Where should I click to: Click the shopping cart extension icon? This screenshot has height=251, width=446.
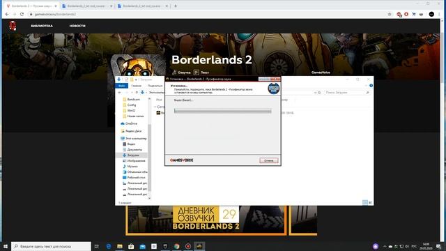click(413, 14)
